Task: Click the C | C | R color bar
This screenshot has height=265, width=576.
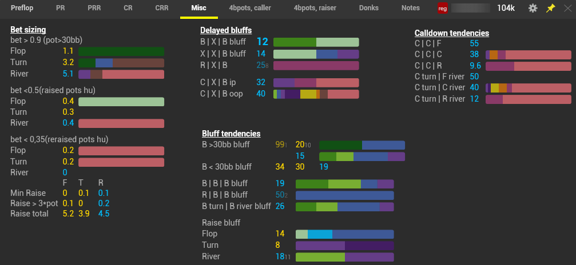Action: pyautogui.click(x=528, y=66)
